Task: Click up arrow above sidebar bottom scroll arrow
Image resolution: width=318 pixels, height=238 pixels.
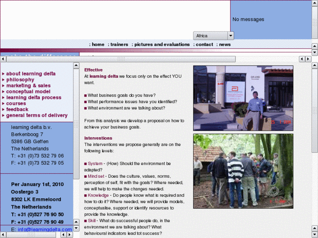Action: 76,222
